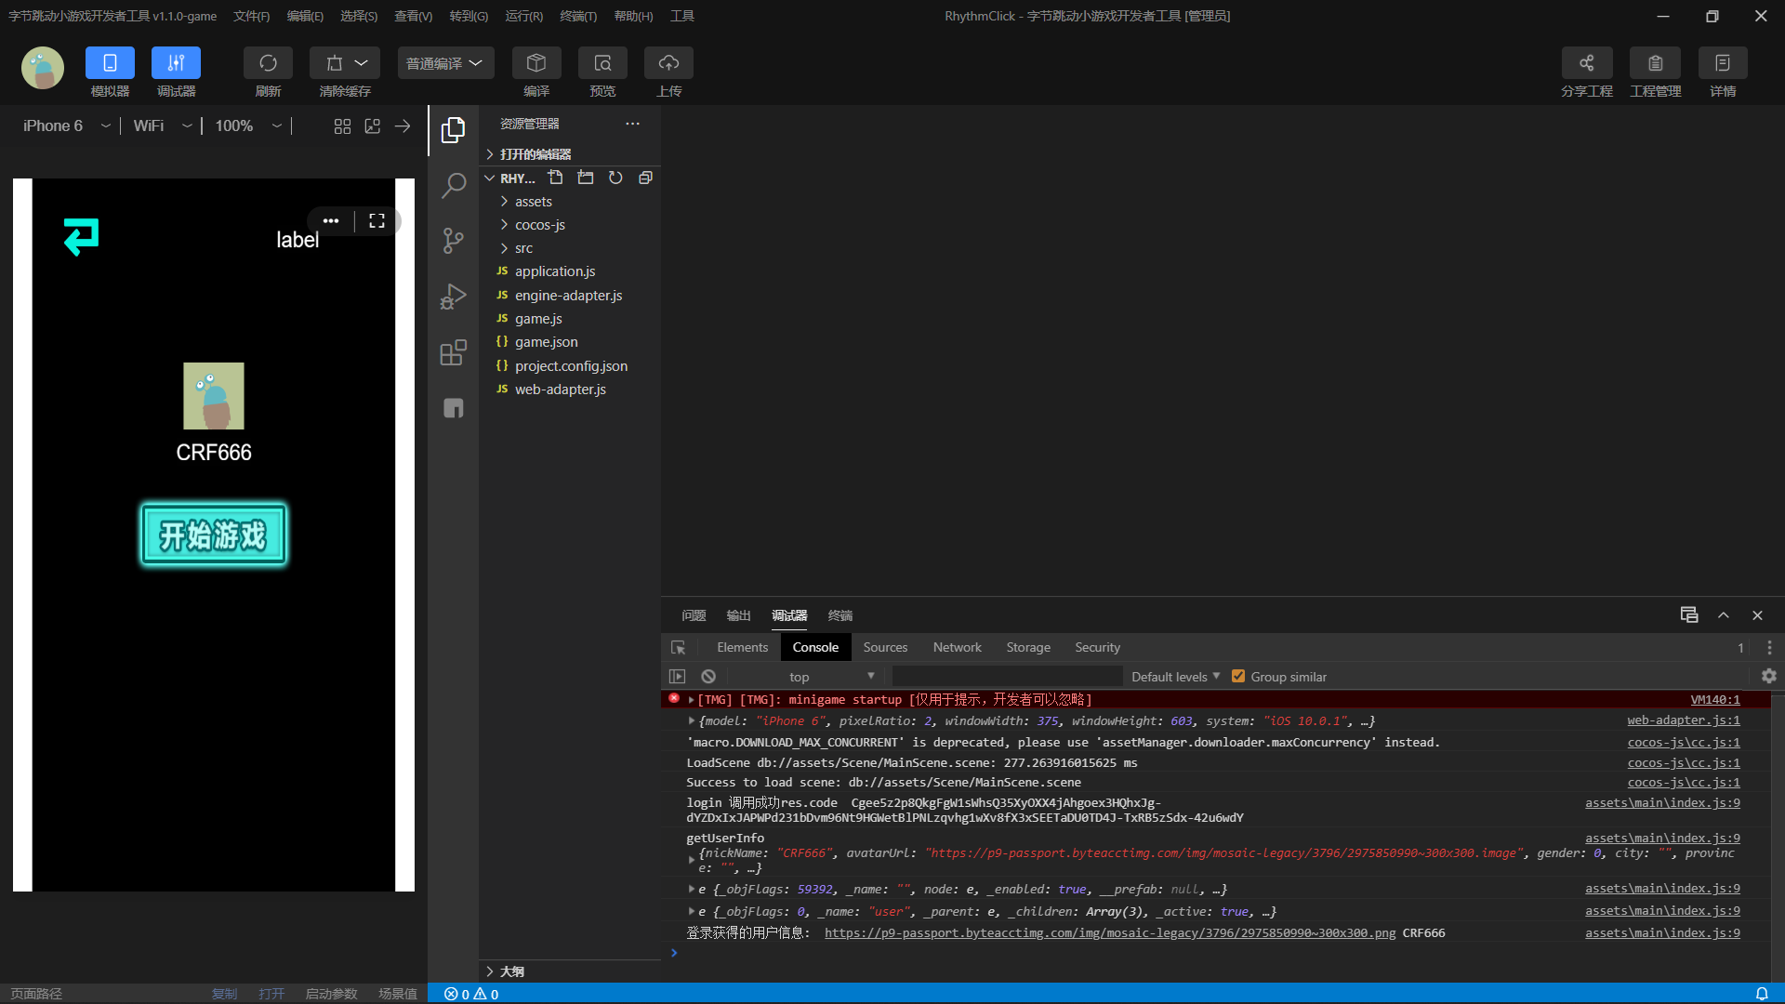The width and height of the screenshot is (1785, 1004).
Task: Open the Extensions sidebar icon
Action: (x=453, y=352)
